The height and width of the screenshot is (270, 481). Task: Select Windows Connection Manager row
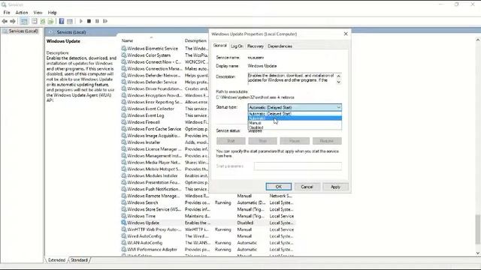[165, 68]
